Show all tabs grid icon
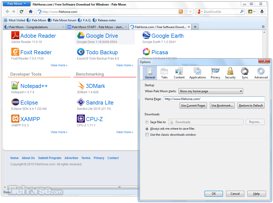The width and height of the screenshot is (273, 203). 263,27
